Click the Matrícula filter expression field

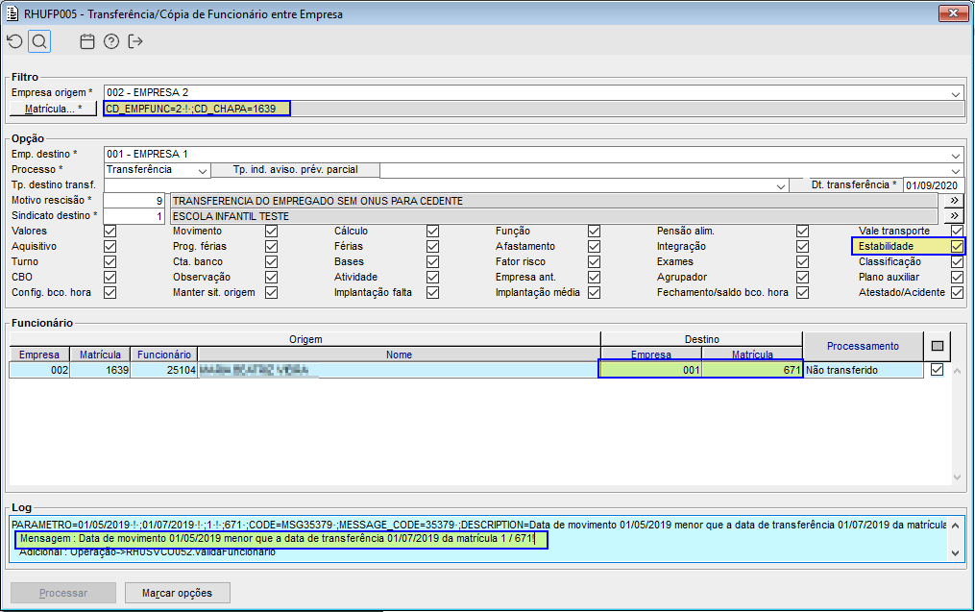tap(533, 109)
